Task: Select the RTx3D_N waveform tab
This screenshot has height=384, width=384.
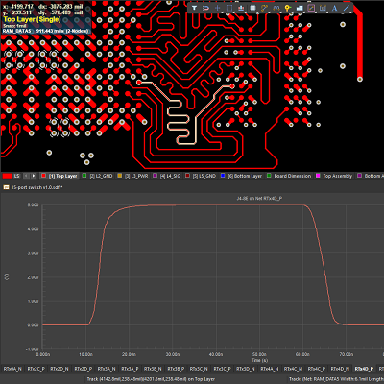Action: point(246,369)
